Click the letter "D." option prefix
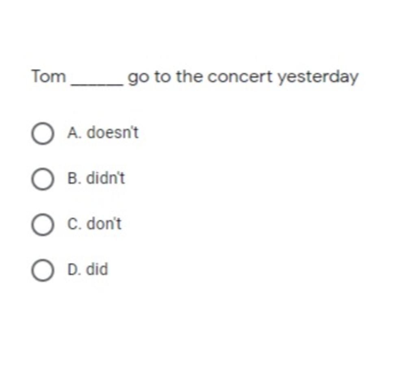The image size is (416, 374). coord(74,270)
